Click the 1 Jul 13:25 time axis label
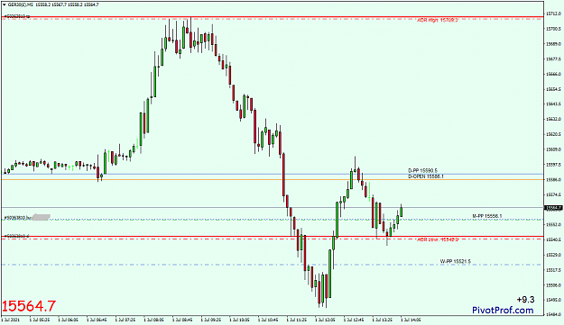Viewport: 564px width, 325px height. tap(383, 320)
